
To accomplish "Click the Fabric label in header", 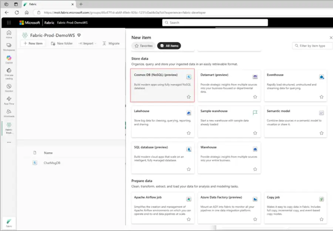I will click(x=49, y=23).
